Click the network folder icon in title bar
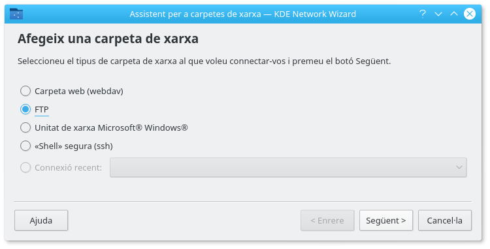This screenshot has height=249, width=490. [x=16, y=14]
